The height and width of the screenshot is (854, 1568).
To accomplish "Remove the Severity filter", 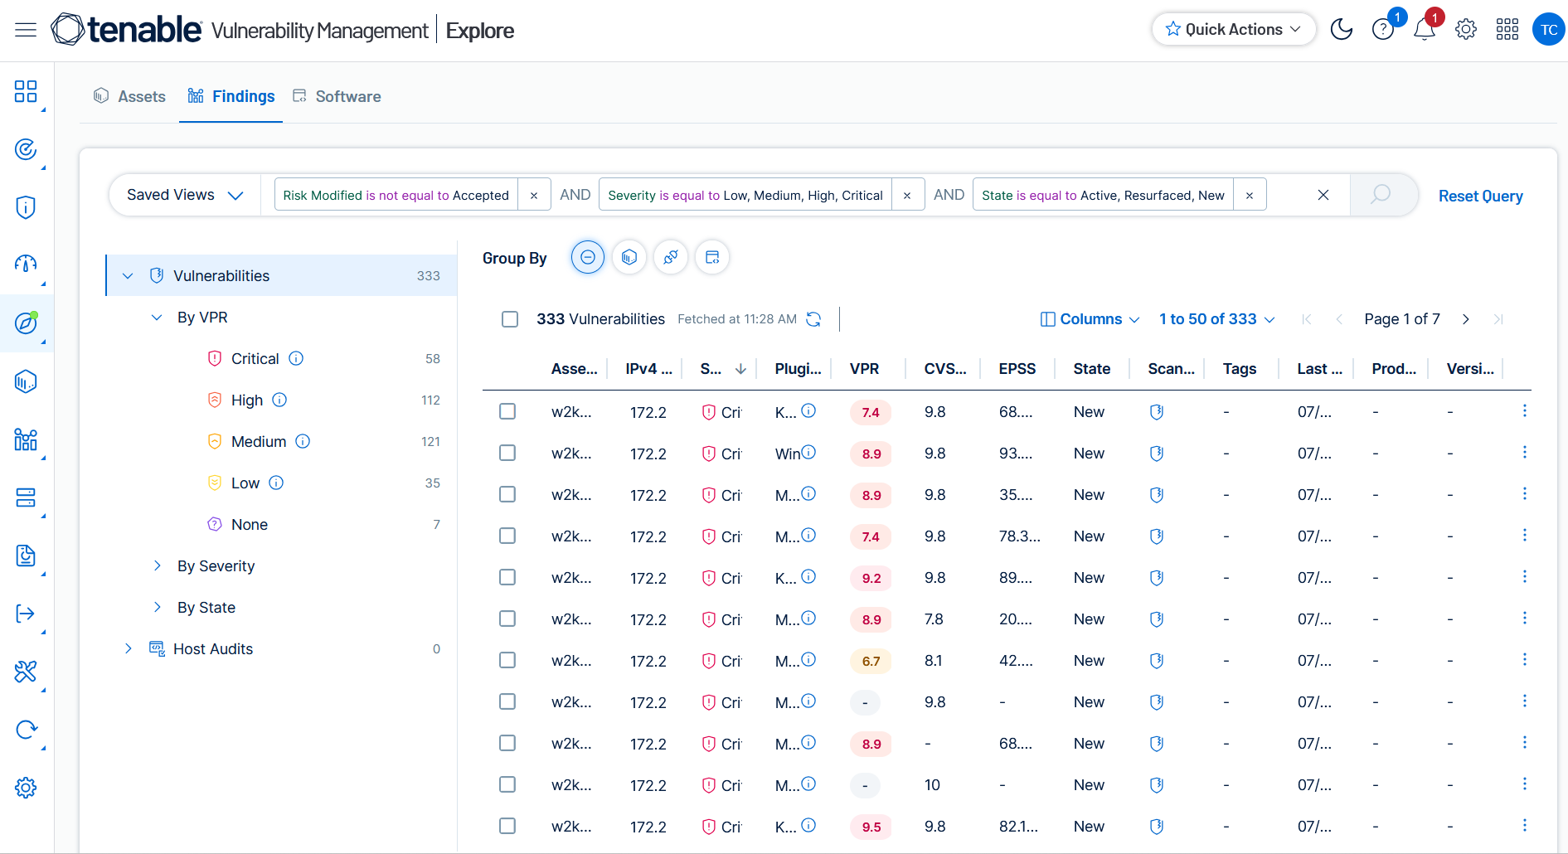I will (907, 195).
